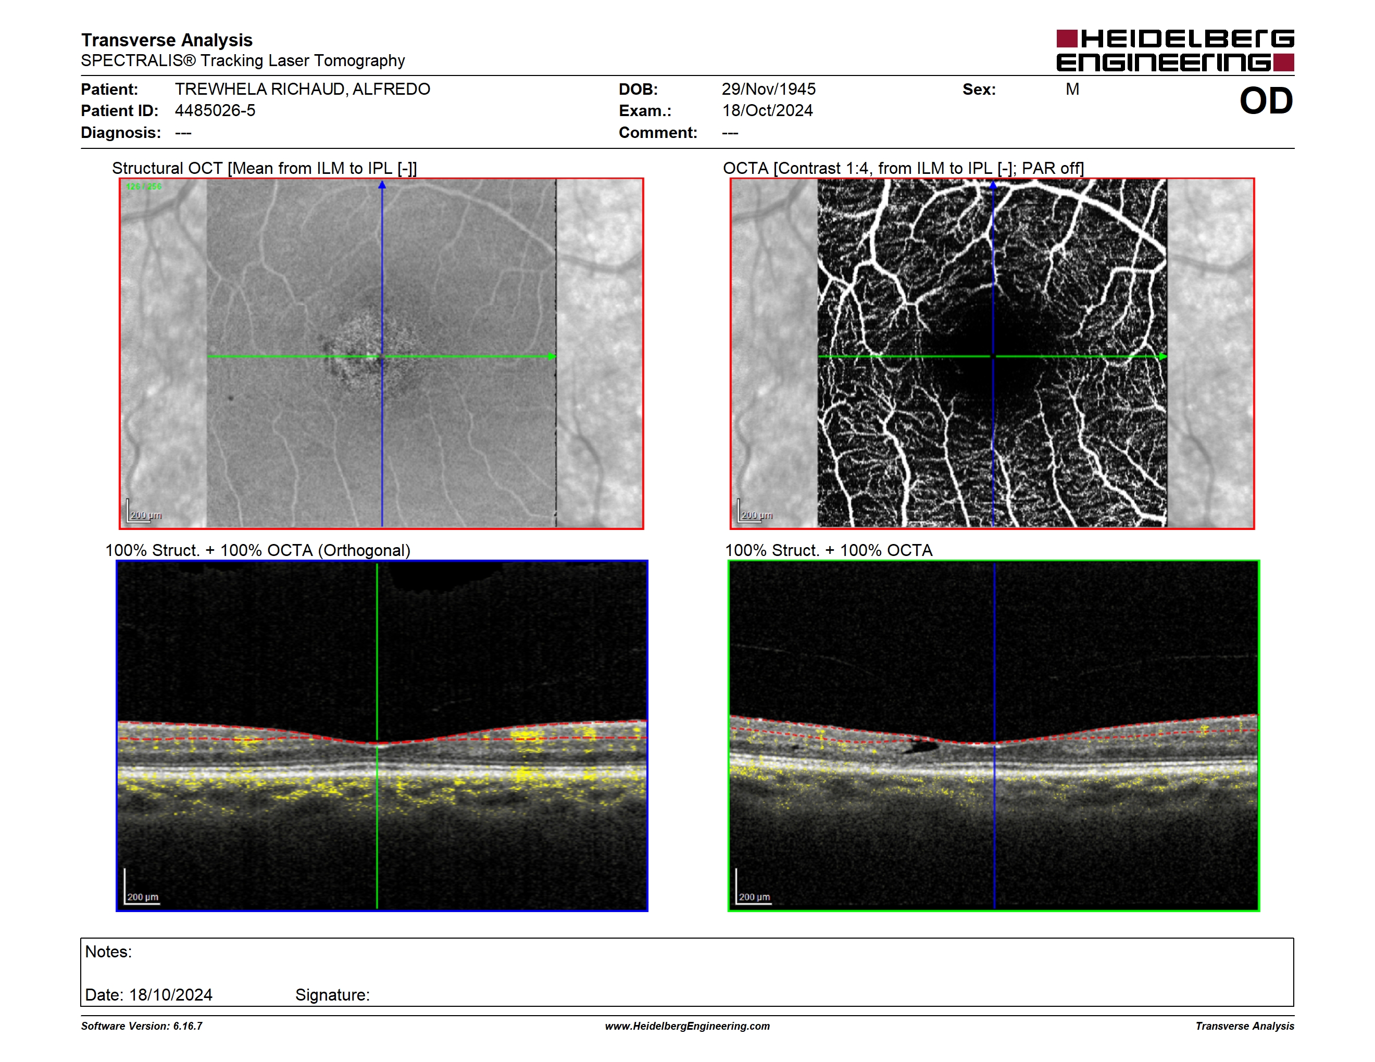The width and height of the screenshot is (1375, 1062).
Task: Click the orthogonal B-scan with blue border
Action: [x=382, y=736]
